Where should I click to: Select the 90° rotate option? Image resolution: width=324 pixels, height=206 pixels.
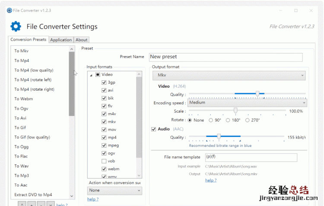click(x=211, y=120)
